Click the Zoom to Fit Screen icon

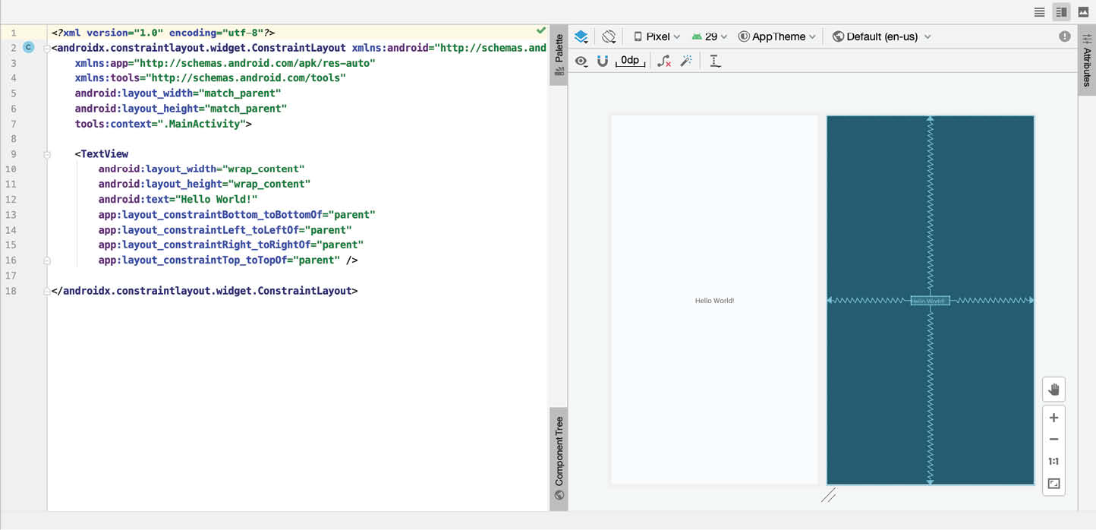[x=1053, y=484]
